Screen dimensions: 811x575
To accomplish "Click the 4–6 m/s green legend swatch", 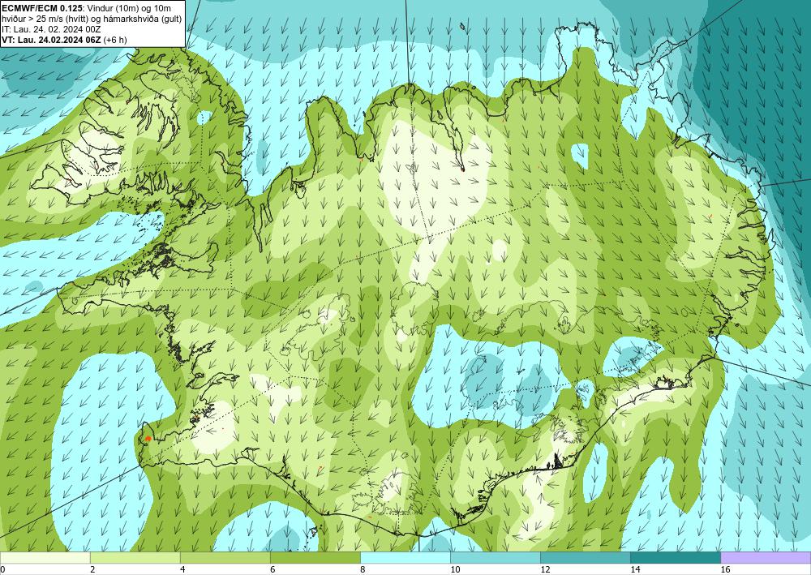I will [225, 558].
